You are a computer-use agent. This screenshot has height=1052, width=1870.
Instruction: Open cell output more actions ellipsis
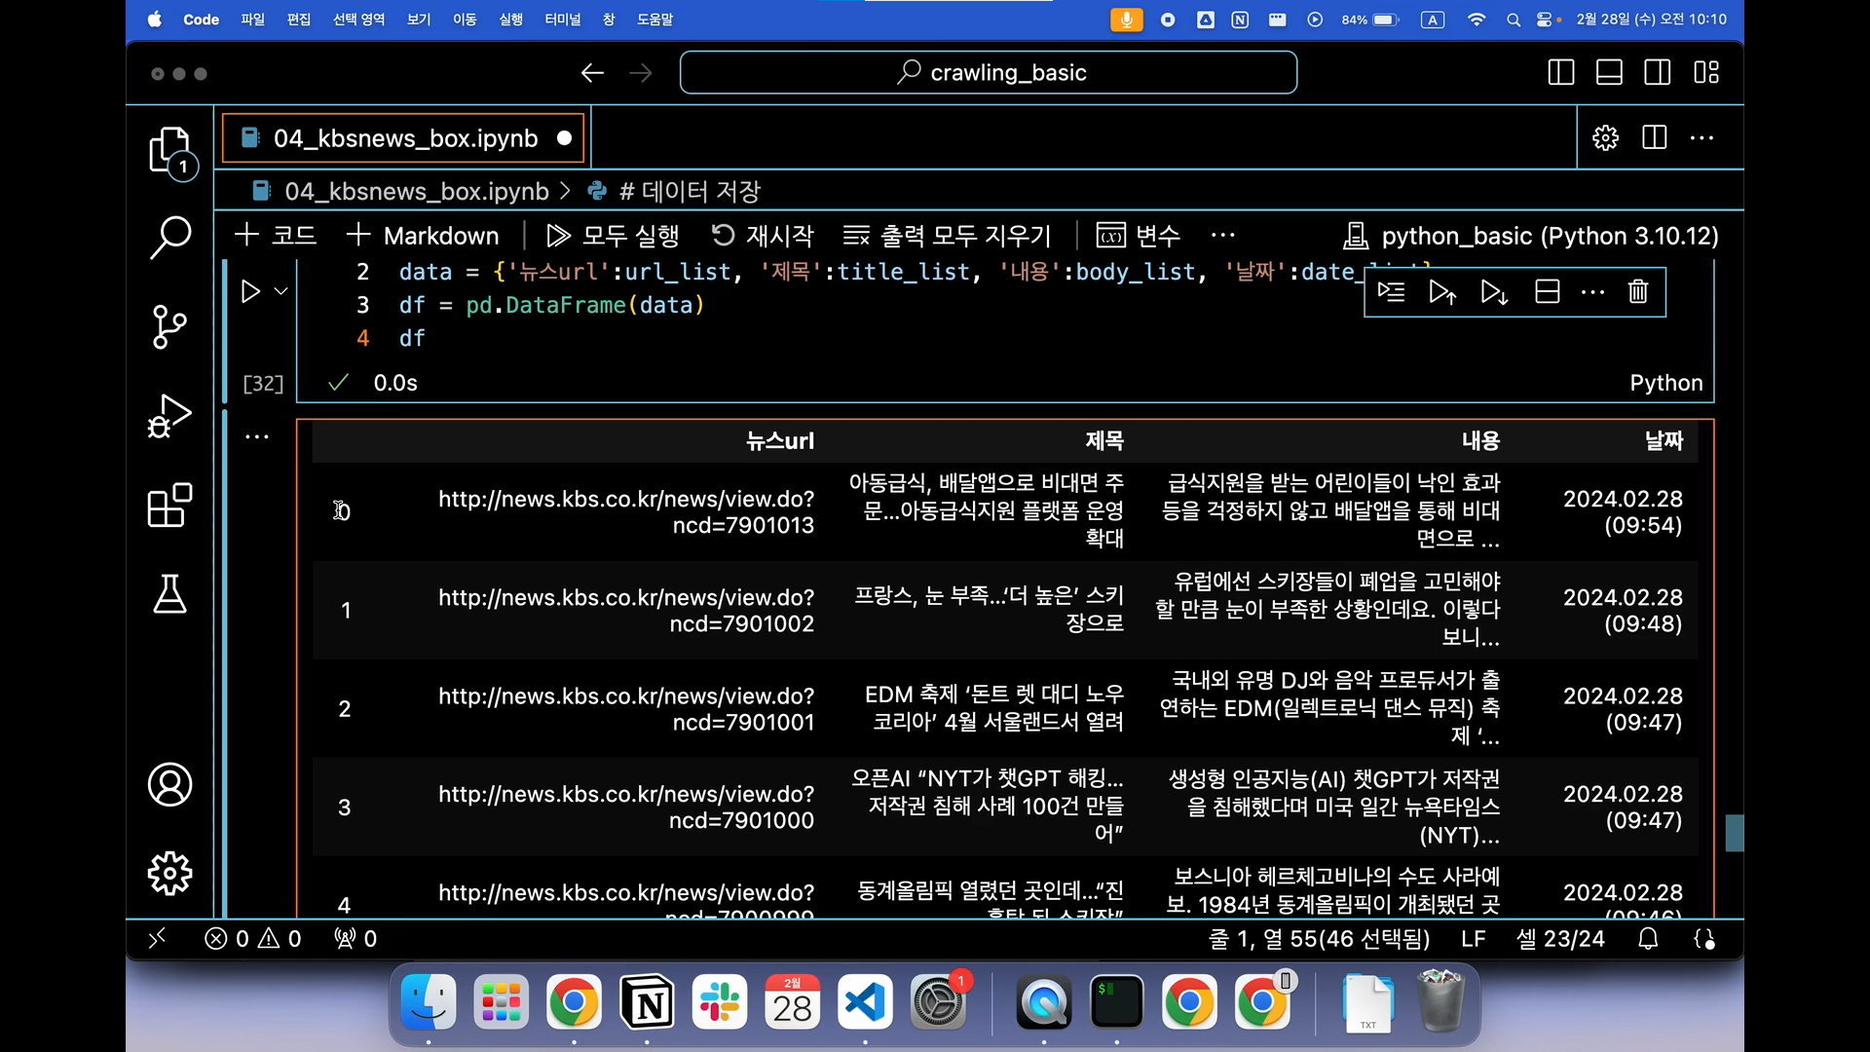click(257, 437)
